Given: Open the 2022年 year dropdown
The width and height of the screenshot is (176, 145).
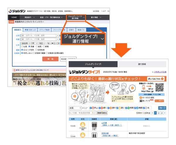Looking at the screenshot, I should point(26,43).
